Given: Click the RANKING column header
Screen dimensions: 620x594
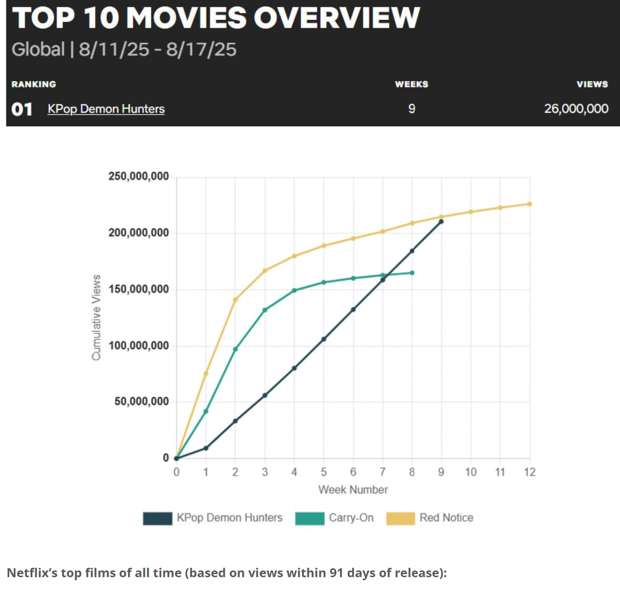Looking at the screenshot, I should click(x=34, y=84).
